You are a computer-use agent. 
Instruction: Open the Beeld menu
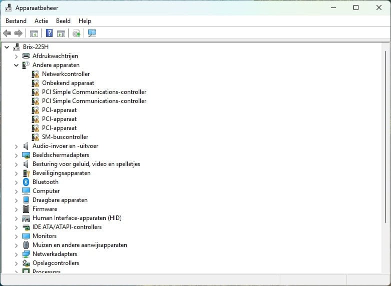point(63,21)
